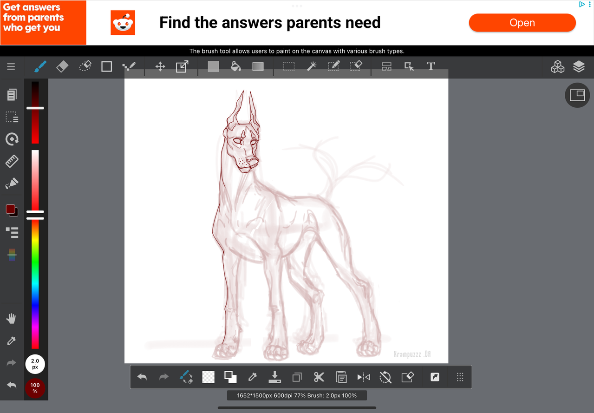Select the comic panel divide tool
The image size is (594, 413).
(387, 66)
